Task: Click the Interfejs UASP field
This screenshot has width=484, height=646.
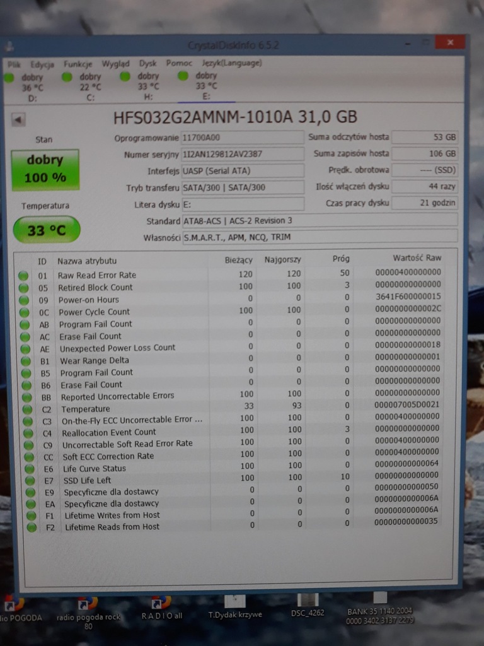Action: pyautogui.click(x=243, y=170)
